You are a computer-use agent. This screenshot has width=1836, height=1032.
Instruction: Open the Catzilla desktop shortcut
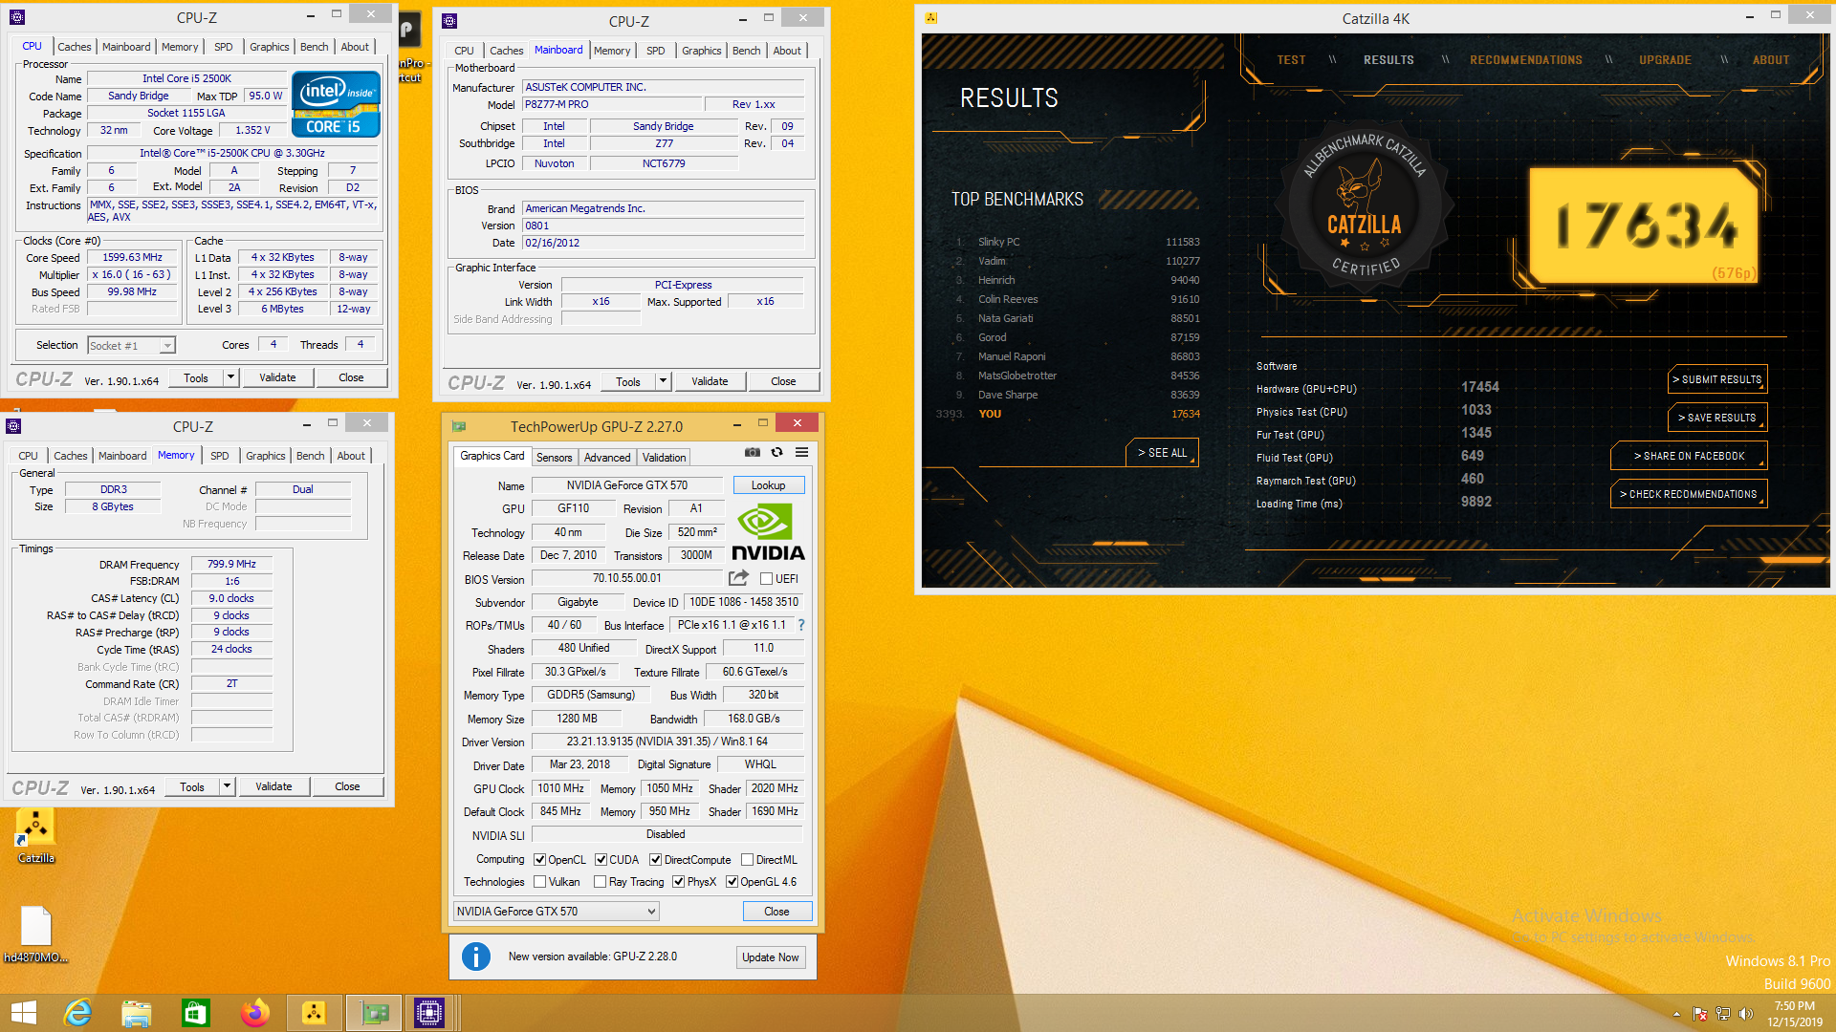pos(35,836)
